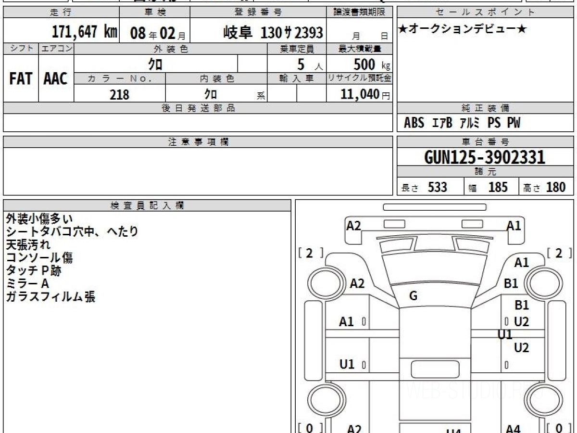The height and width of the screenshot is (433, 577).
Task: Click the FAT shift type cell
Action: point(21,78)
